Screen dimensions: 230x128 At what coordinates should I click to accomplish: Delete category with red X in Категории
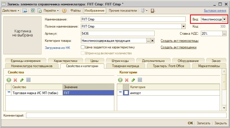(127, 80)
